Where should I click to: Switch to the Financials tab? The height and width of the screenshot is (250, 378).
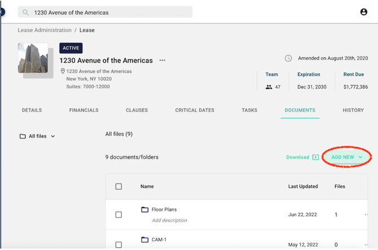[x=83, y=110]
